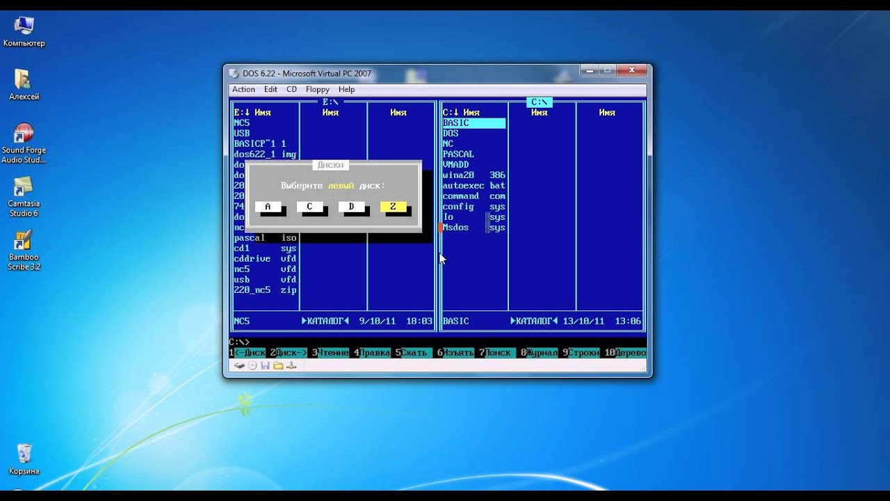Click function key 10 Дерево
The height and width of the screenshot is (501, 890).
point(625,353)
